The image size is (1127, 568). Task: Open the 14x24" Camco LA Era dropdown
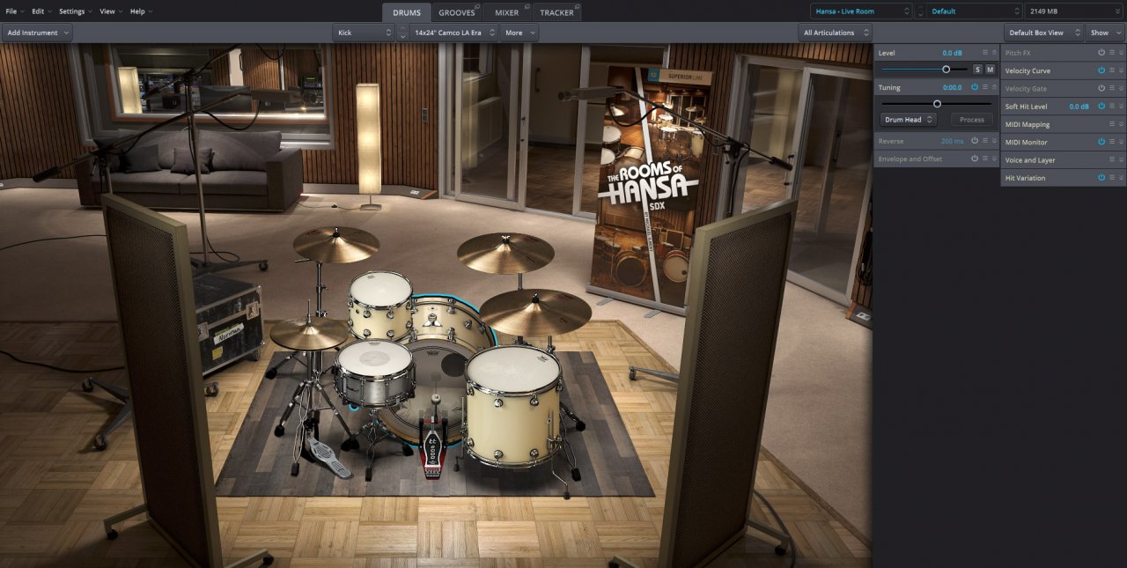pos(453,33)
